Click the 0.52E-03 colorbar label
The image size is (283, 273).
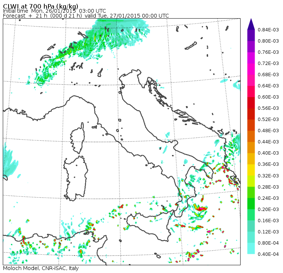point(268,120)
